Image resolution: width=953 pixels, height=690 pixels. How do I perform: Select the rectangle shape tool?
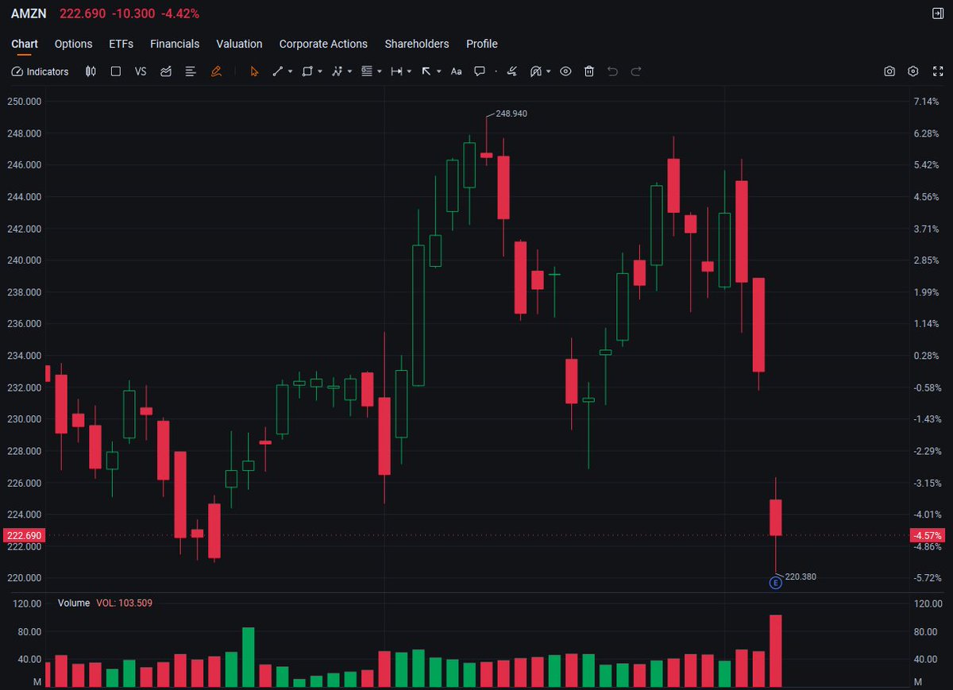(307, 71)
